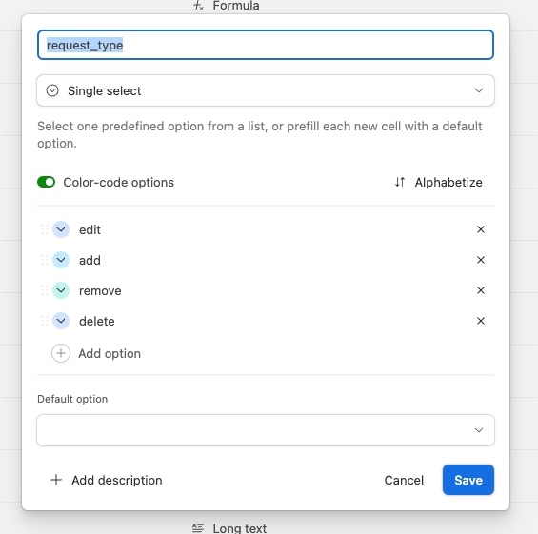Select Long text field type below dialog
The height and width of the screenshot is (534, 538).
(x=229, y=528)
